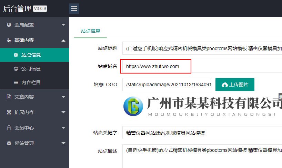Click the gear icon beside 站点信息
Screen dimensions: 282x168
pyautogui.click(x=16, y=55)
